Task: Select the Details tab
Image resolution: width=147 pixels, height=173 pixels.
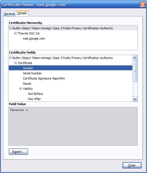Action: [22, 13]
